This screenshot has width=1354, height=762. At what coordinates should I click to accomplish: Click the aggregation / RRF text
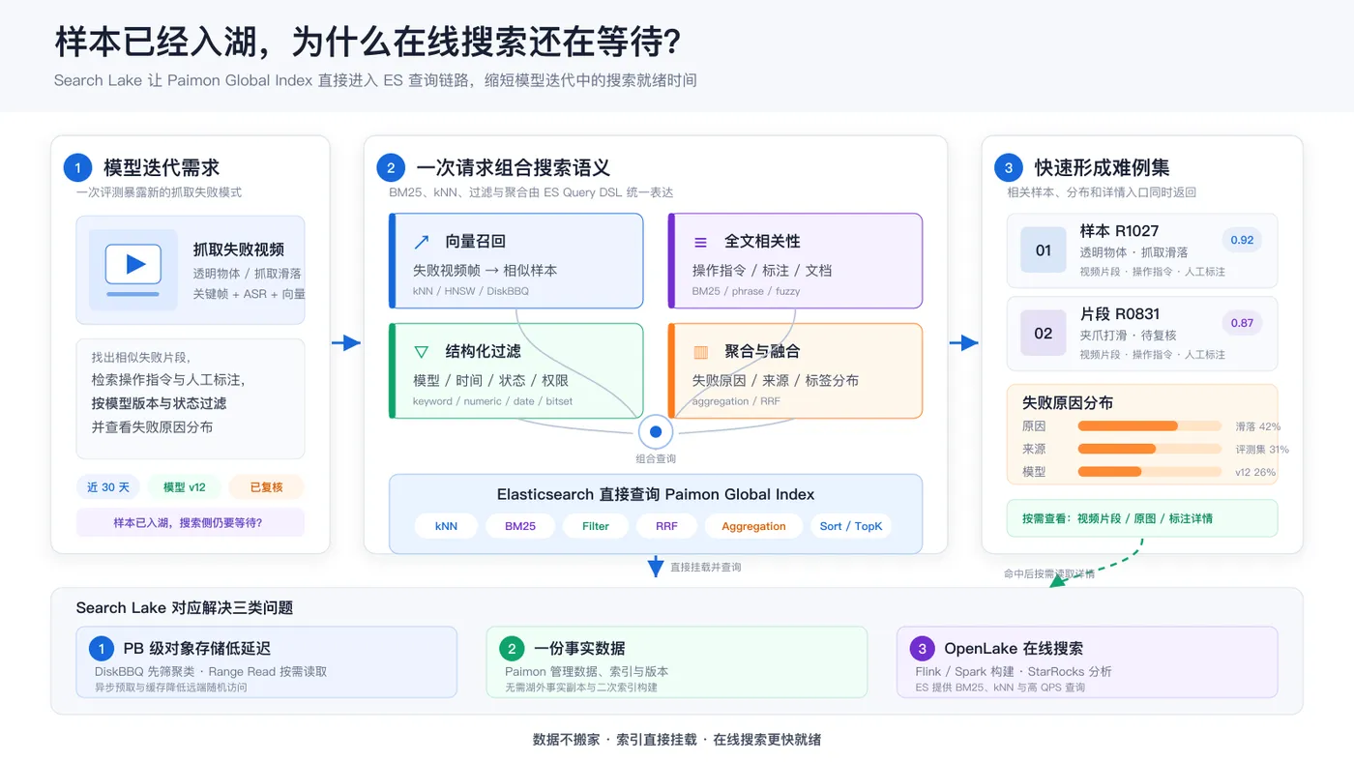click(x=736, y=401)
